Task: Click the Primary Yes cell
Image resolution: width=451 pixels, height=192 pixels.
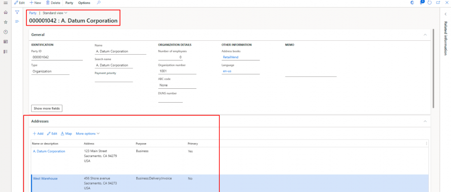Action: tap(190, 151)
